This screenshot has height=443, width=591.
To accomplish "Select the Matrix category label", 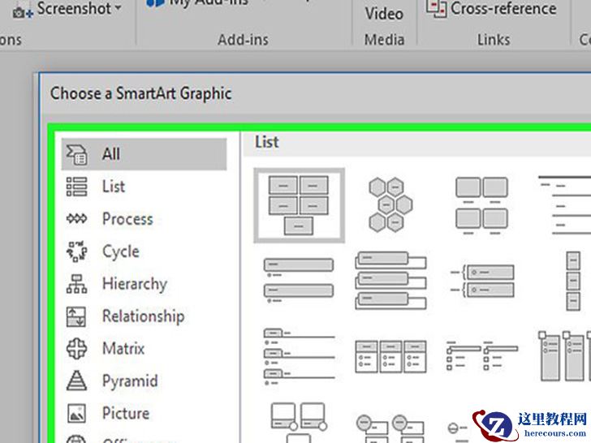I will tap(123, 348).
